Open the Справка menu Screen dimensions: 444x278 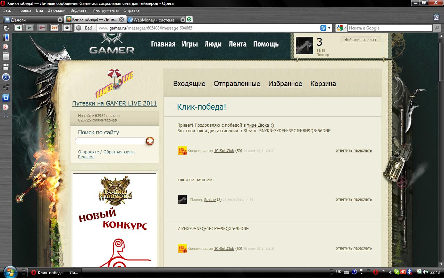pos(132,10)
